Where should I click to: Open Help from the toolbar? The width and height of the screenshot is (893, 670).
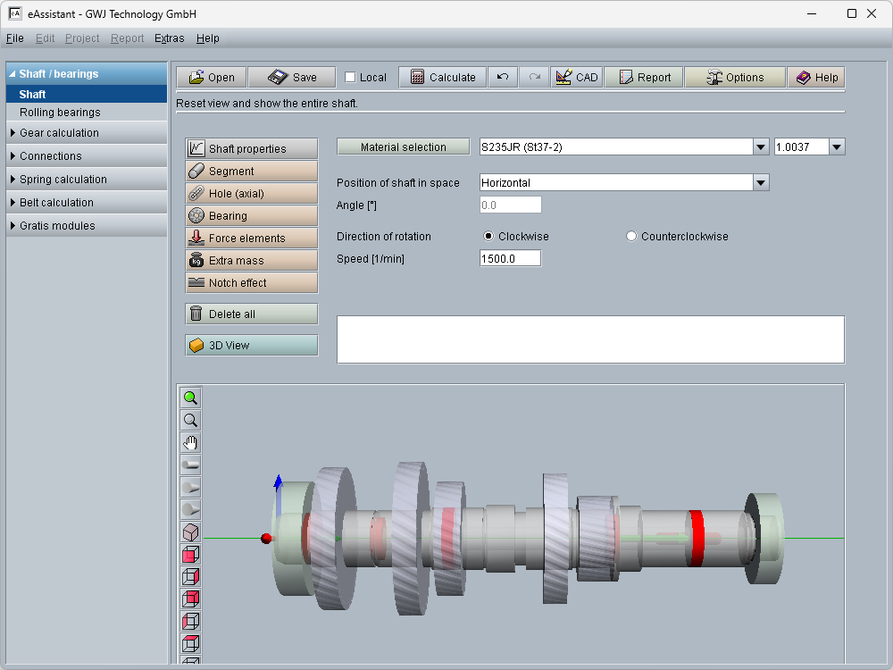coord(816,78)
